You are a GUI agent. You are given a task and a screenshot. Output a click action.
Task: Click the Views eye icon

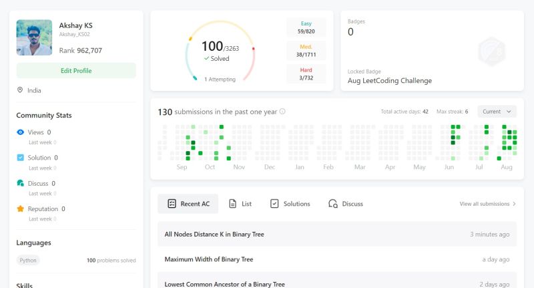point(20,132)
